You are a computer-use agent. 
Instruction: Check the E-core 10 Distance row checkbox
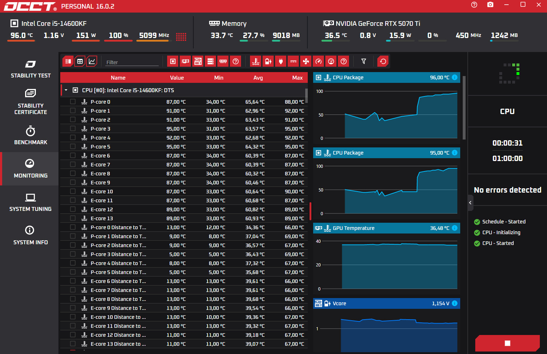pyautogui.click(x=73, y=317)
